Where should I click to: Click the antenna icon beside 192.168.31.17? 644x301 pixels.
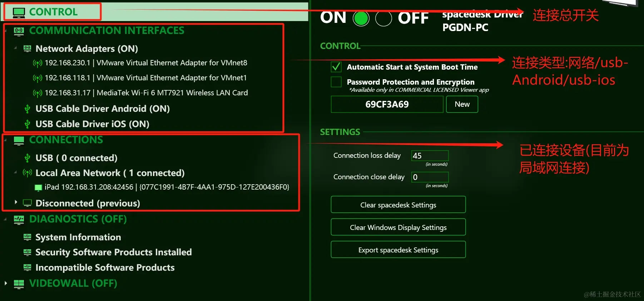[x=38, y=93]
